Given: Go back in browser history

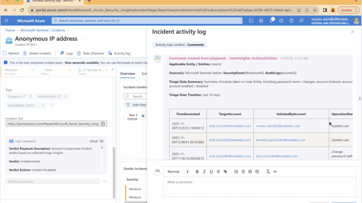Looking at the screenshot, I should pyautogui.click(x=6, y=10).
